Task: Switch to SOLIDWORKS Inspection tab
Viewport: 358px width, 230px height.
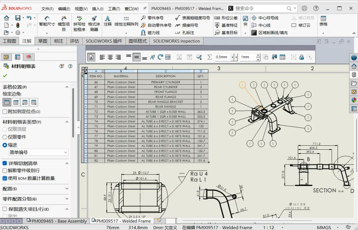Action: pyautogui.click(x=176, y=41)
